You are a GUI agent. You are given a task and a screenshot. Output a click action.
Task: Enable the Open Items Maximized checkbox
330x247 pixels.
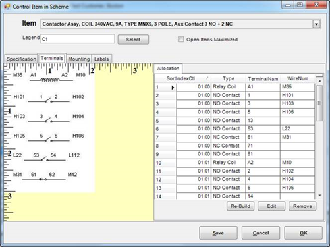point(180,40)
